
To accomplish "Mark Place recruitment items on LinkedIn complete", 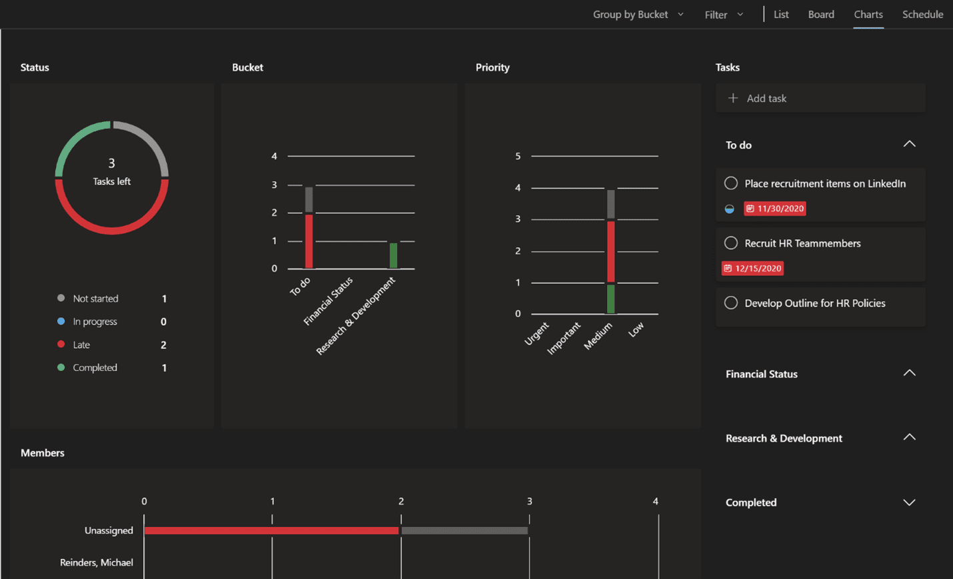I will (x=731, y=183).
